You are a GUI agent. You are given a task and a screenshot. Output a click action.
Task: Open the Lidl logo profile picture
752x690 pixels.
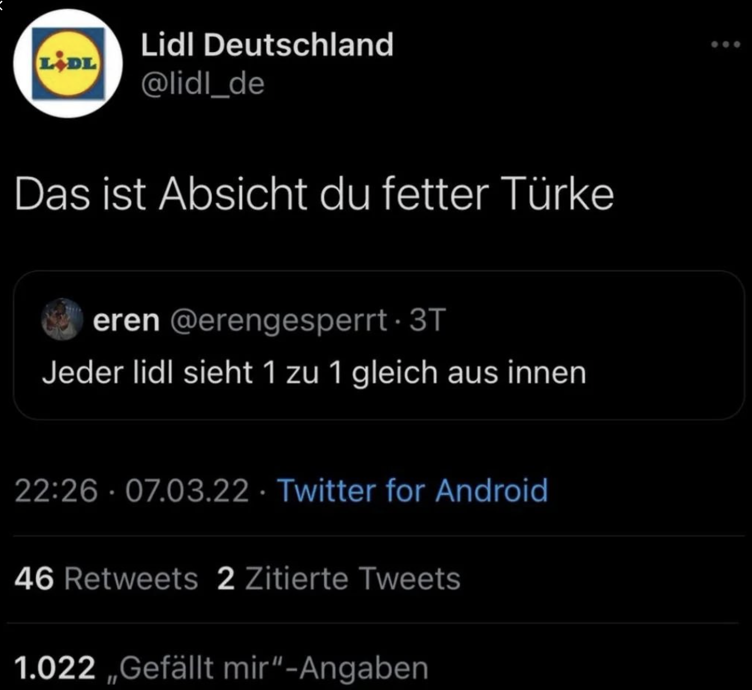(x=68, y=63)
